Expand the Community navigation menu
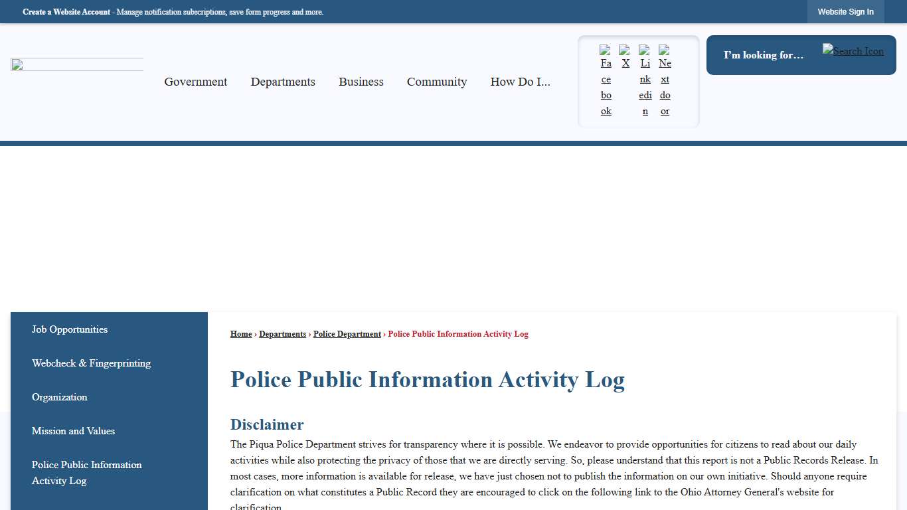This screenshot has width=907, height=510. pyautogui.click(x=437, y=82)
